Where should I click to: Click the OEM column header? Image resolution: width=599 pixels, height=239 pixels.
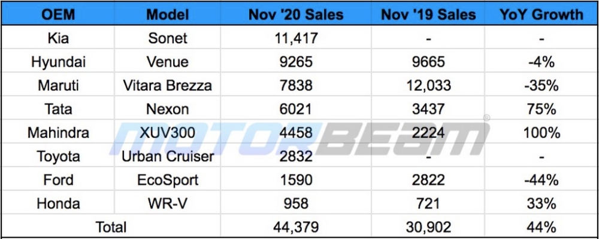click(58, 14)
